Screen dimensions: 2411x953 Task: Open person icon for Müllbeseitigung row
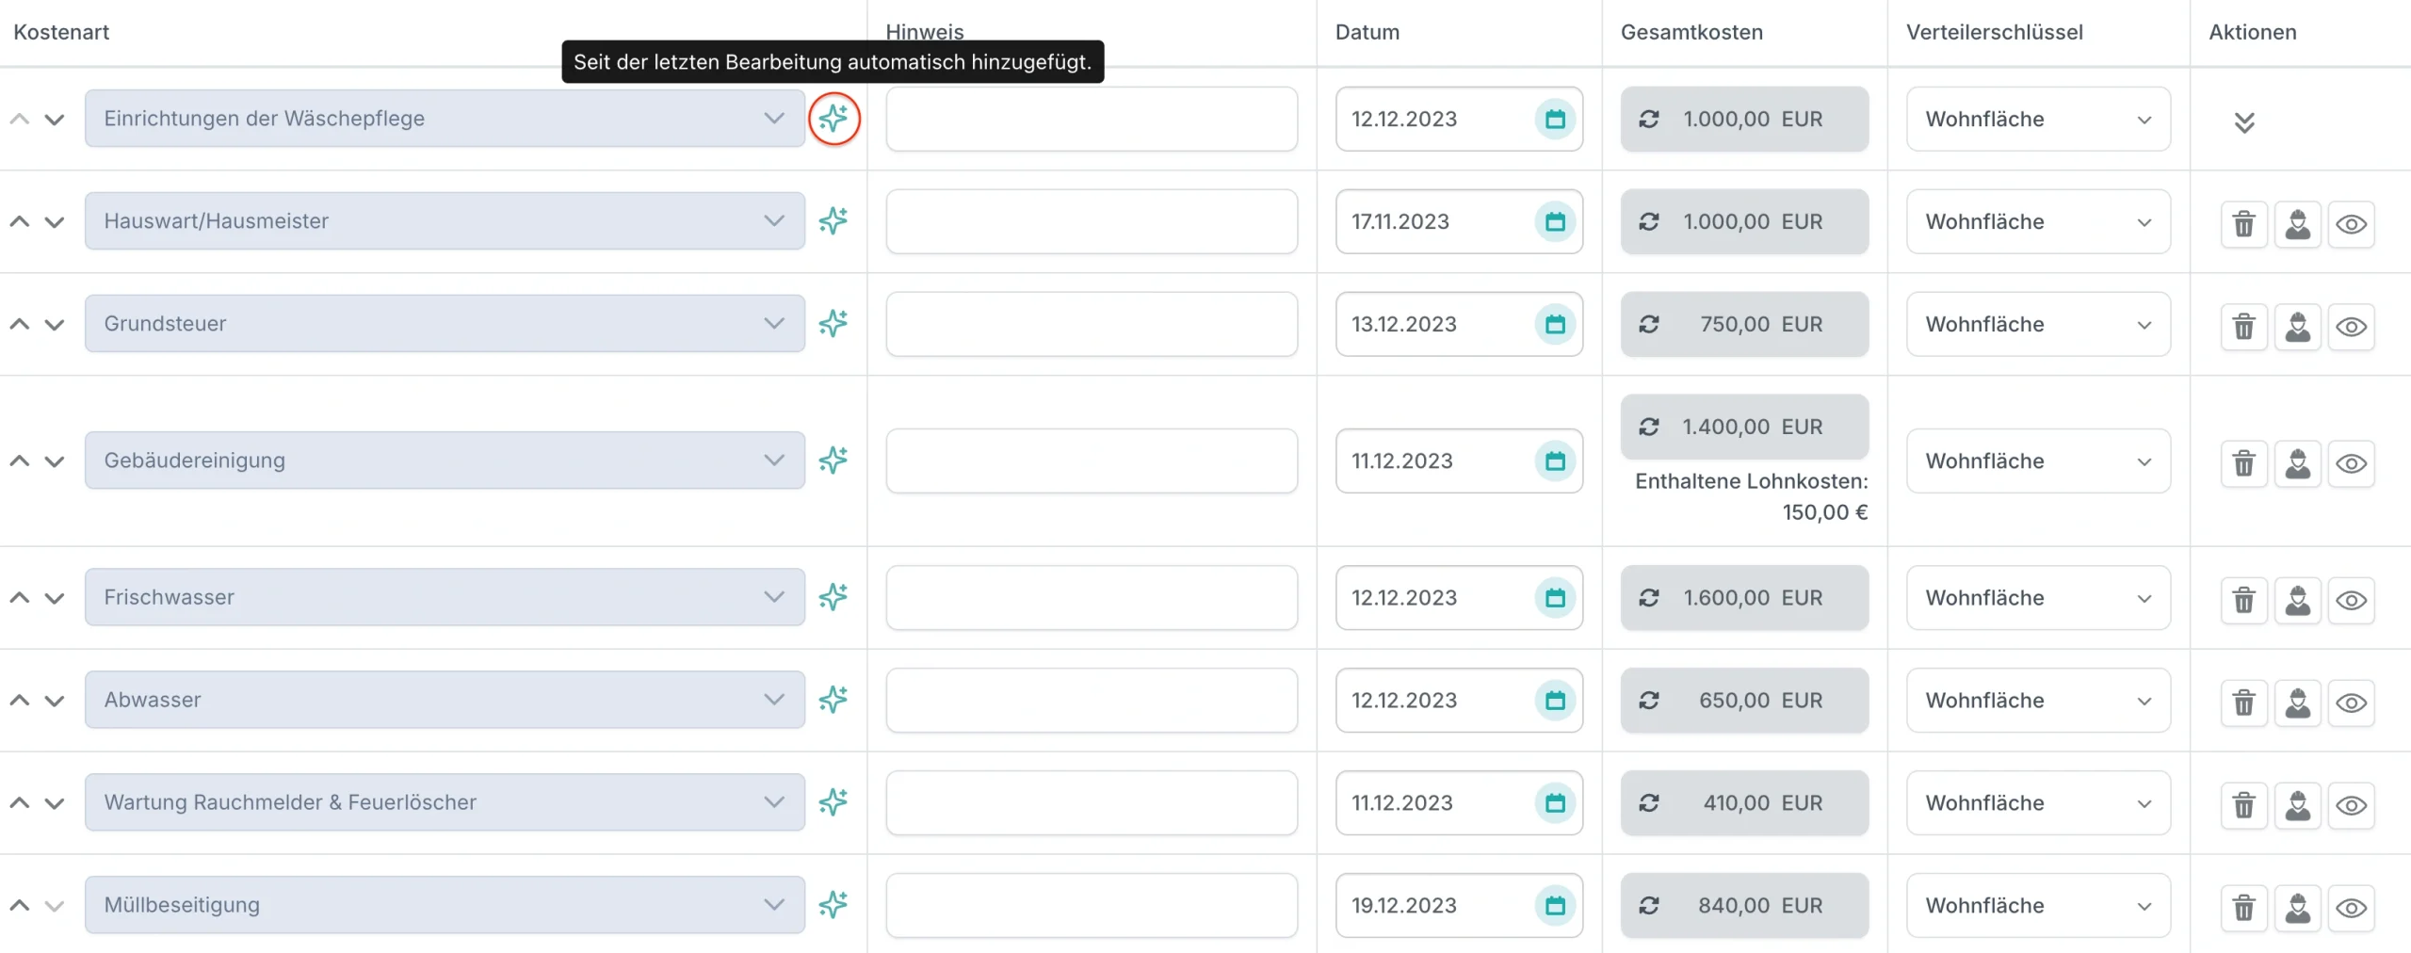2298,908
